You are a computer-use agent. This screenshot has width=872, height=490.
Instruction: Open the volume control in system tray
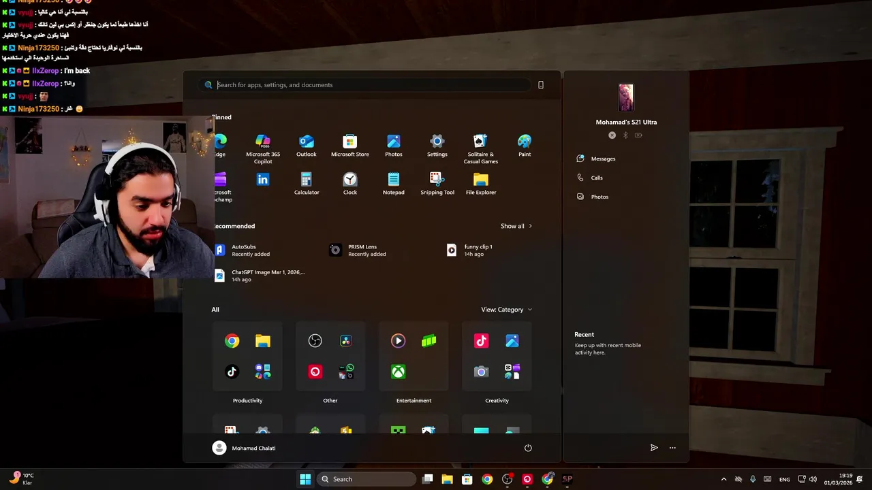(813, 479)
